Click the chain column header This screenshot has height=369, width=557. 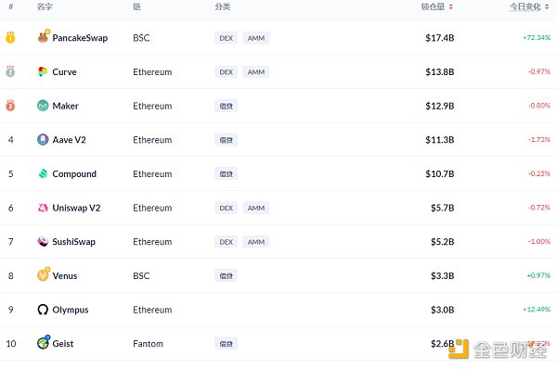tap(136, 6)
